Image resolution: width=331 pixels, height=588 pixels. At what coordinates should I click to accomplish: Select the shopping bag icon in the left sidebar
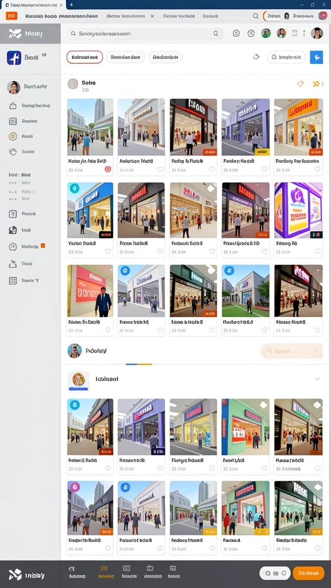point(13,106)
